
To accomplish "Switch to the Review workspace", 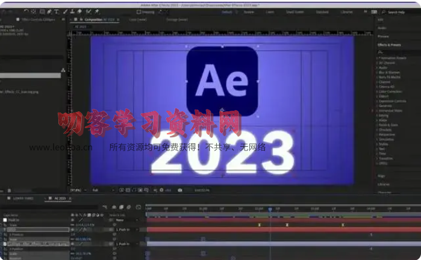I will [249, 12].
